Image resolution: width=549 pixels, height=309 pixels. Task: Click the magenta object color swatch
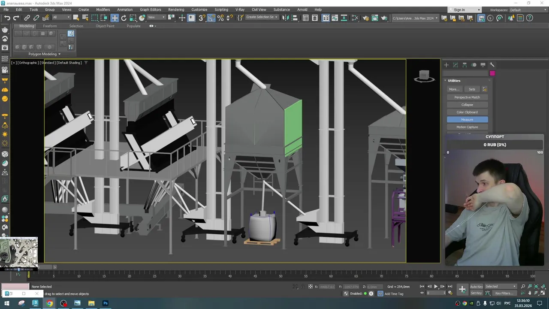[x=492, y=73]
